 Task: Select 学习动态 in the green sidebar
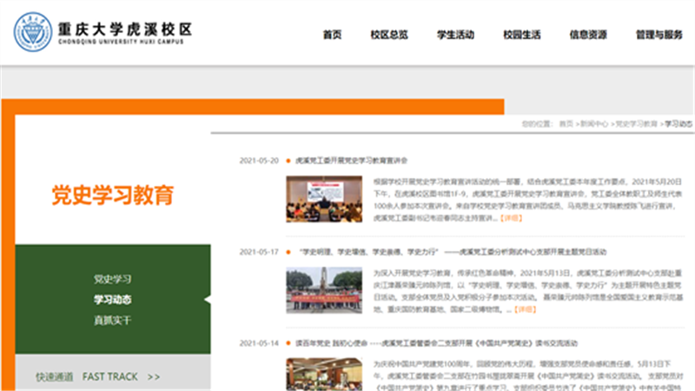click(113, 300)
